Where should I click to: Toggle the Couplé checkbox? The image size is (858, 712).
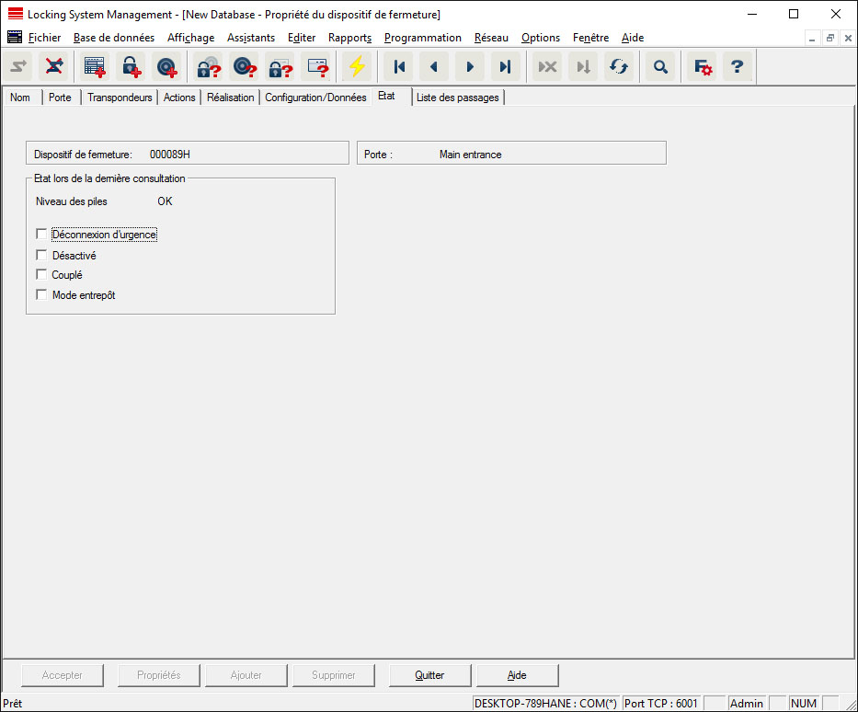coord(41,275)
